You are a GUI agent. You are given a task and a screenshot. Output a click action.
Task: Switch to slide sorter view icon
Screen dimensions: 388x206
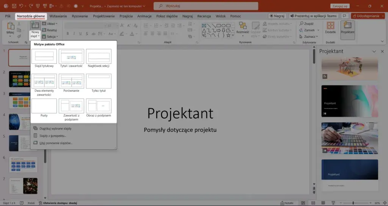[x=313, y=203]
